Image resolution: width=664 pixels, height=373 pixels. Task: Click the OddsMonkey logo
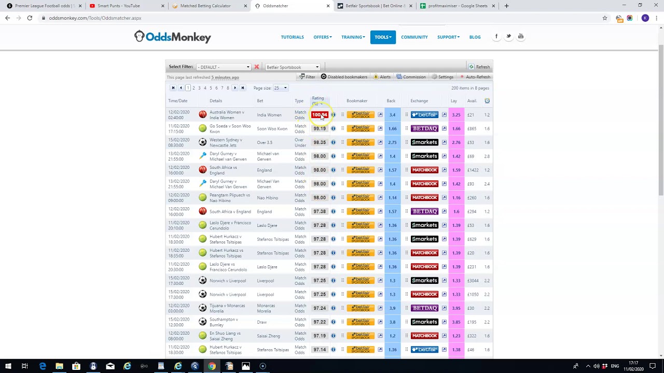[x=173, y=37]
